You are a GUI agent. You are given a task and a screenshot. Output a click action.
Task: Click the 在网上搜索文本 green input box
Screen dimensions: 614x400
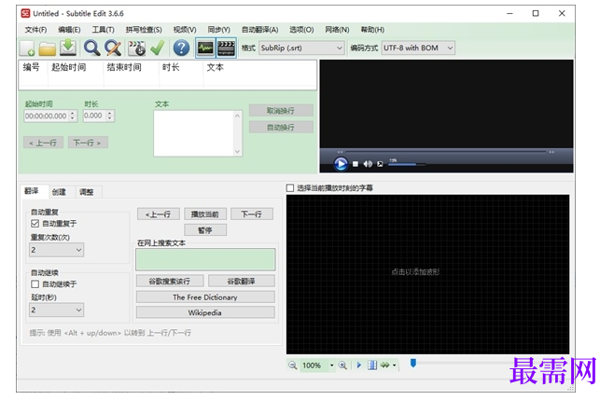tap(205, 259)
